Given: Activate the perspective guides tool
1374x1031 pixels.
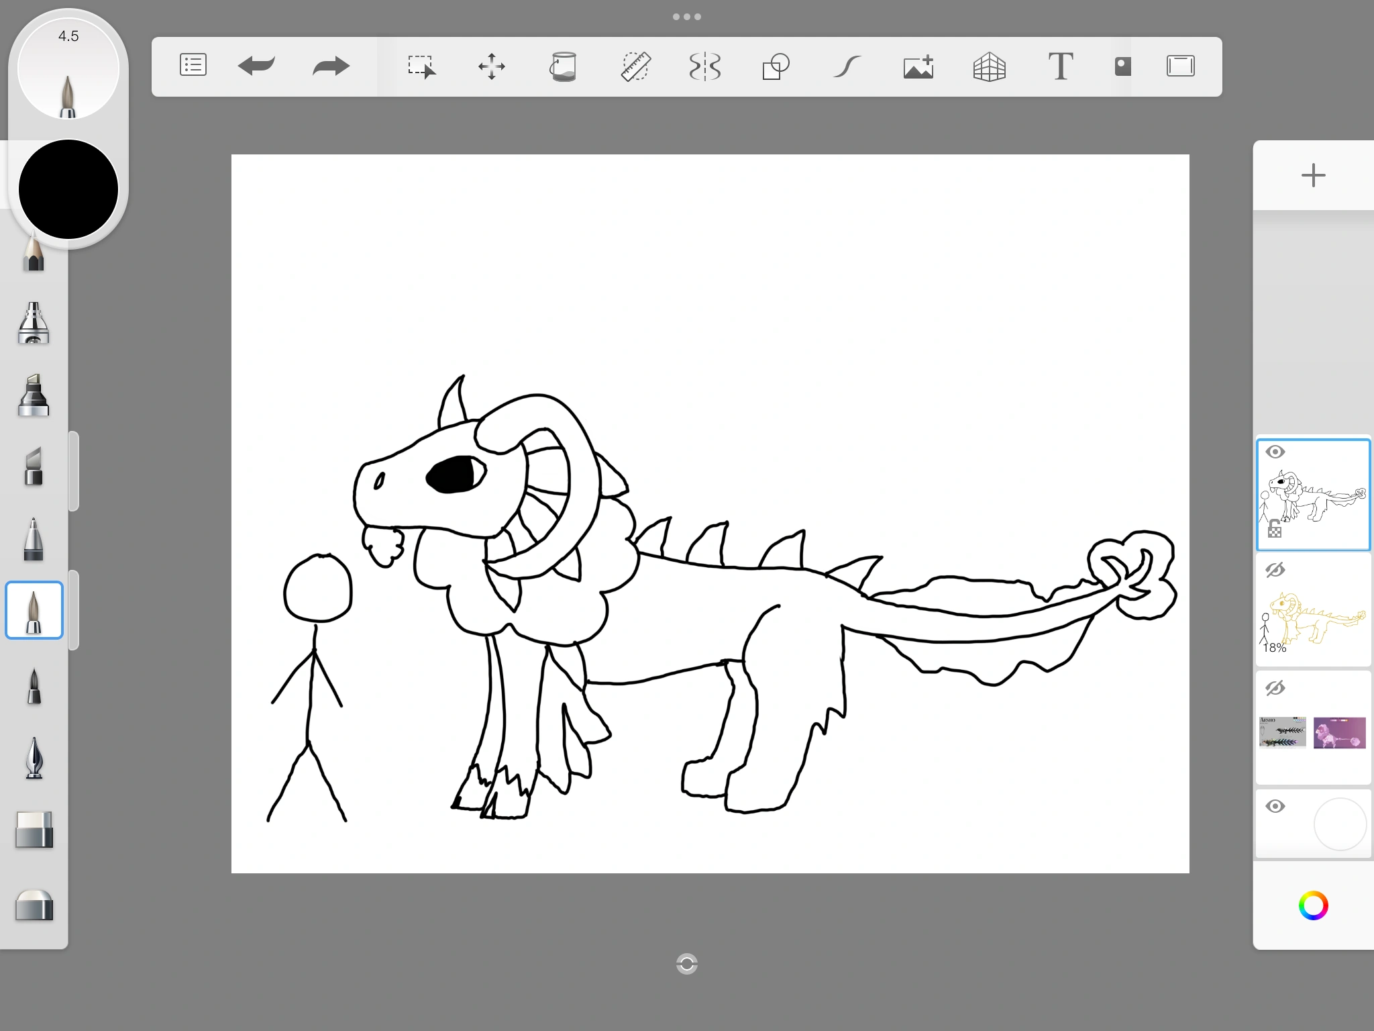Looking at the screenshot, I should click(990, 65).
